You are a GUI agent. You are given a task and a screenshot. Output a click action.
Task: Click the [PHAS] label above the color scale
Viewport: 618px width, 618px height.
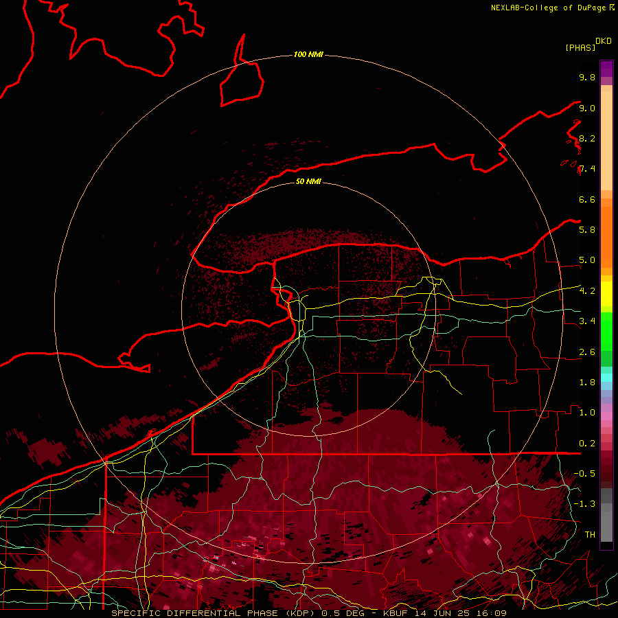(580, 47)
